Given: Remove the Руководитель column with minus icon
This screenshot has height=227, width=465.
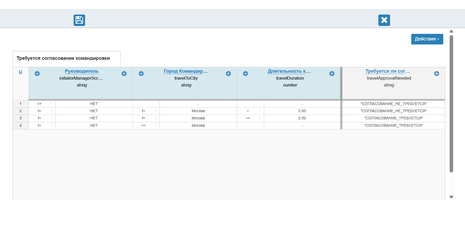Looking at the screenshot, I should [x=37, y=74].
